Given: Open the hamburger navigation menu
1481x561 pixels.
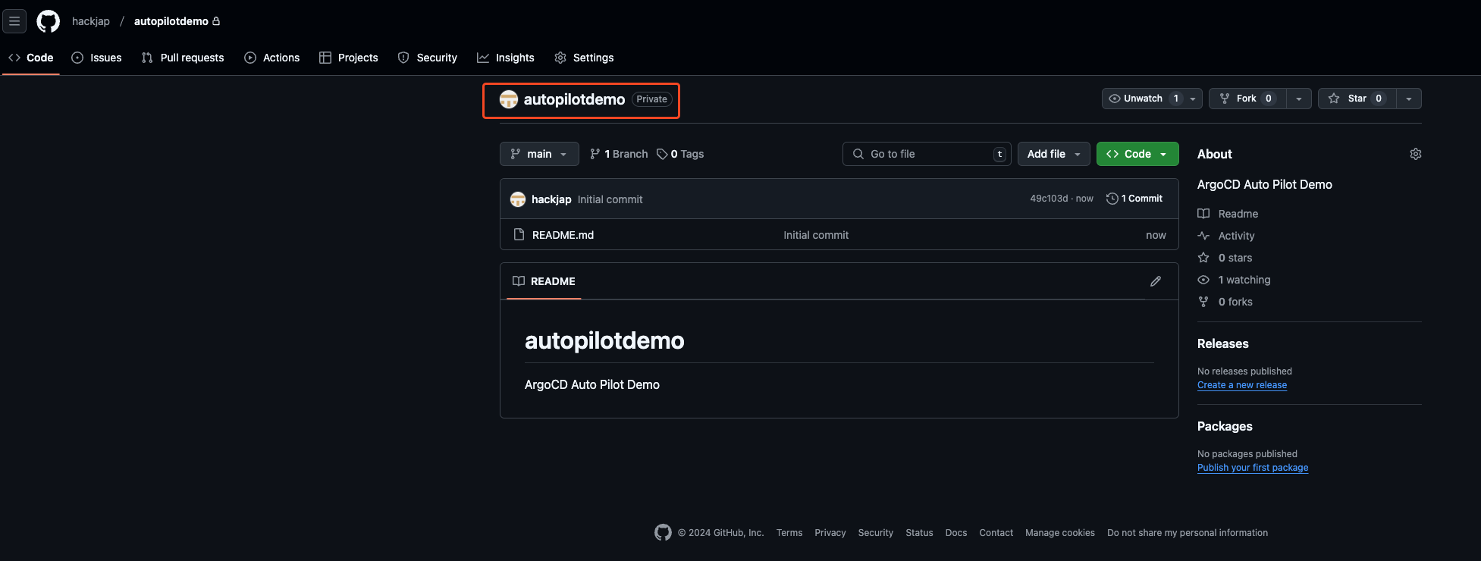Looking at the screenshot, I should 14,21.
